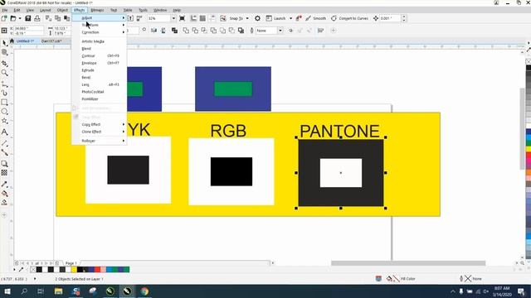Expand the Correction submenu
The height and width of the screenshot is (298, 531).
coord(100,32)
